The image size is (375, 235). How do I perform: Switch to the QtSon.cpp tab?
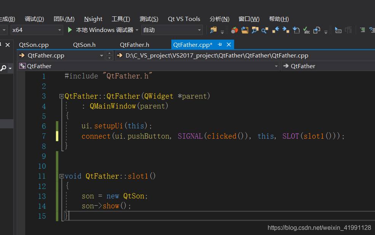[x=34, y=45]
